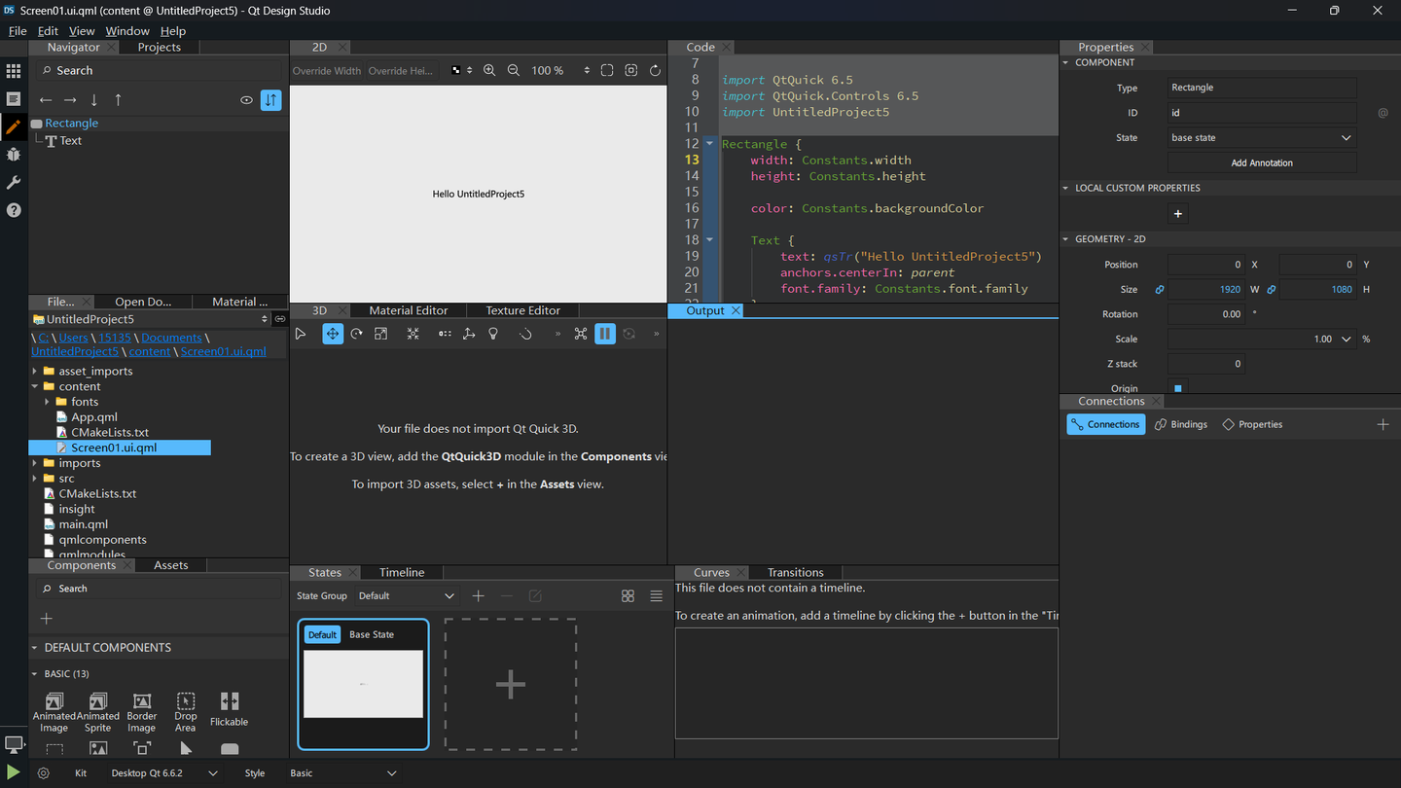Zoom out on the 2D canvas
Screen dimensions: 1401x788
tap(514, 70)
